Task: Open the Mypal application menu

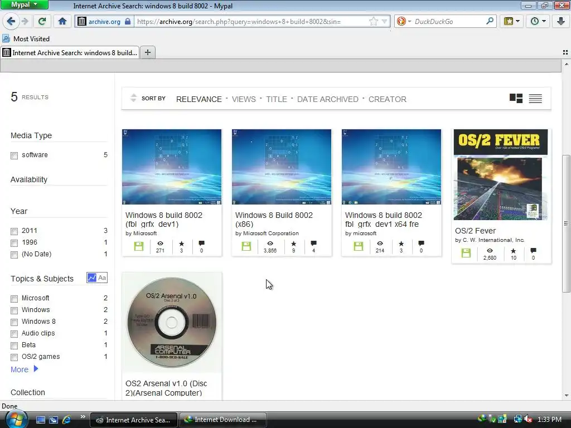Action: pos(24,4)
